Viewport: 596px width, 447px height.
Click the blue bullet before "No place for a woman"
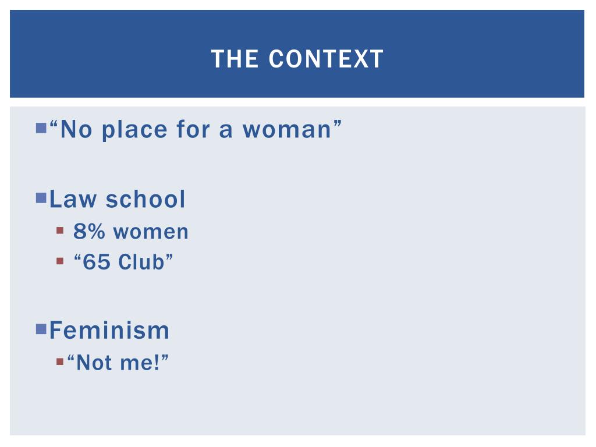point(41,127)
